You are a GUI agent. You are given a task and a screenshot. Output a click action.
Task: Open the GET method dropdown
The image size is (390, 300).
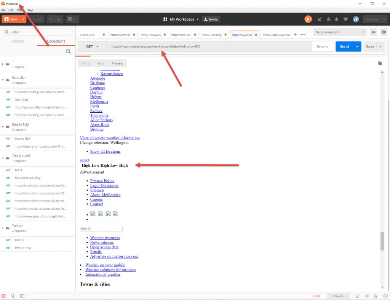(93, 46)
